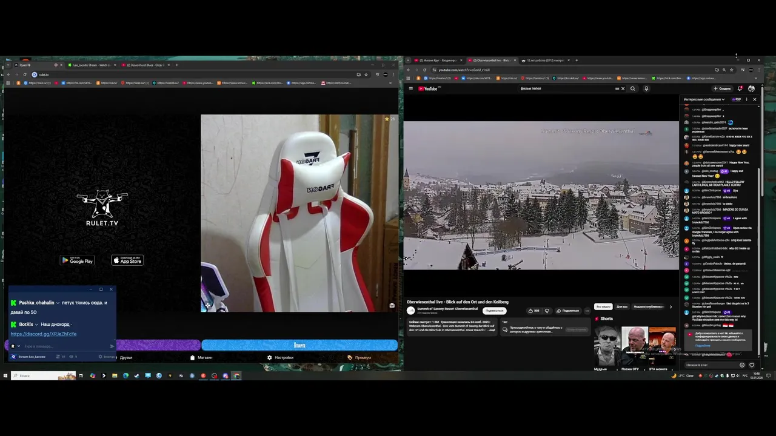Open Магазин on rulet.tv
776x436 pixels.
coord(201,358)
